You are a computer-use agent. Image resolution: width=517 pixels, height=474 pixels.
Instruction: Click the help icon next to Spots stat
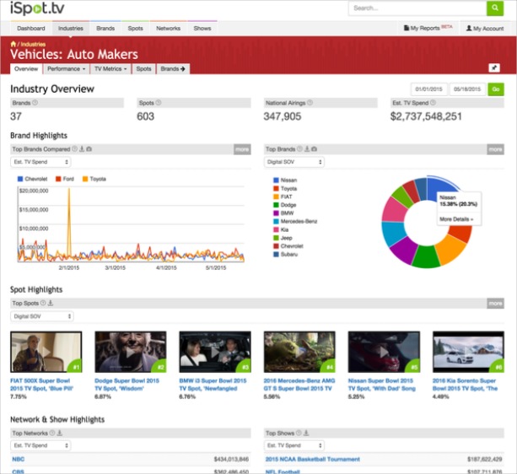[x=159, y=103]
